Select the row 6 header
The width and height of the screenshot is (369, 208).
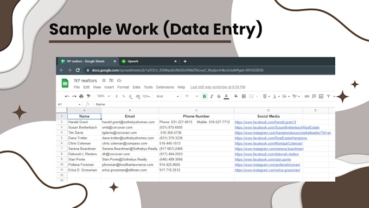click(62, 143)
